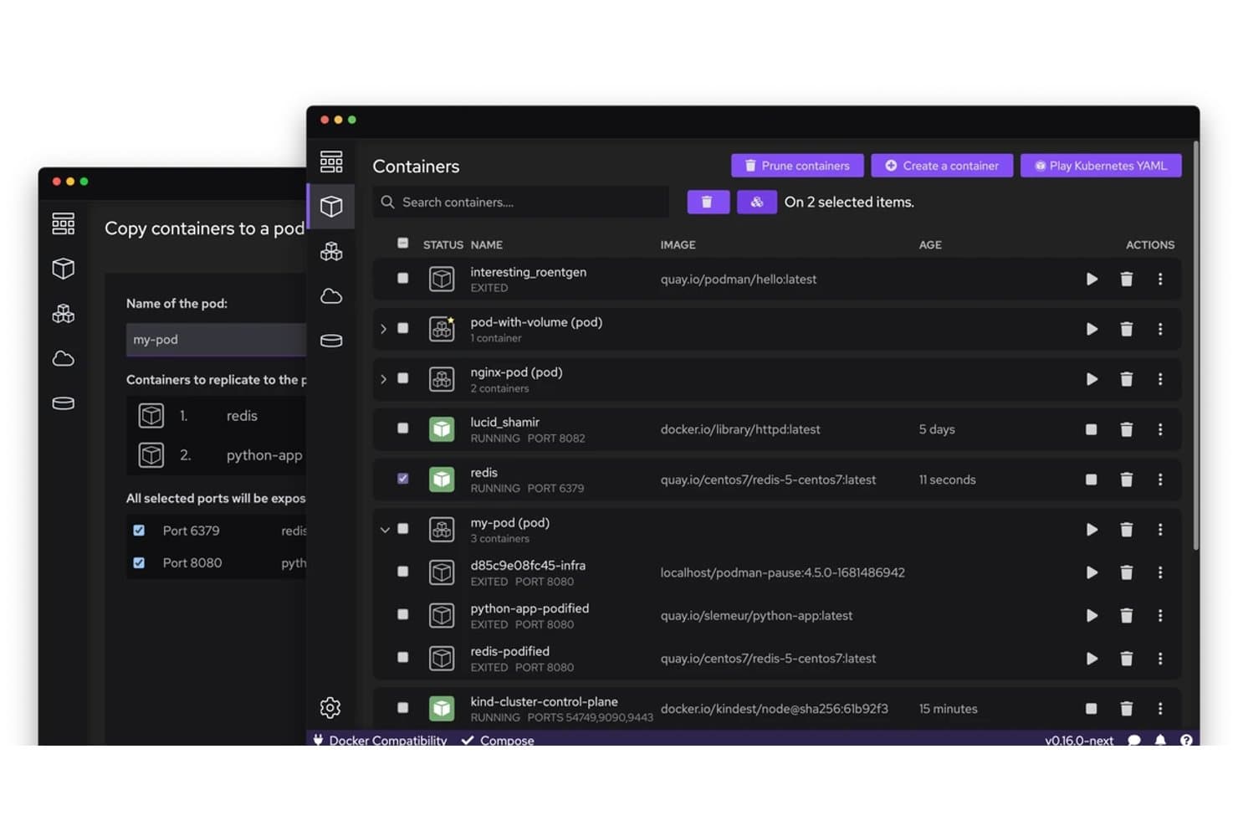Uncheck the redis container checkbox
Screen dimensions: 1238x826
coord(403,479)
